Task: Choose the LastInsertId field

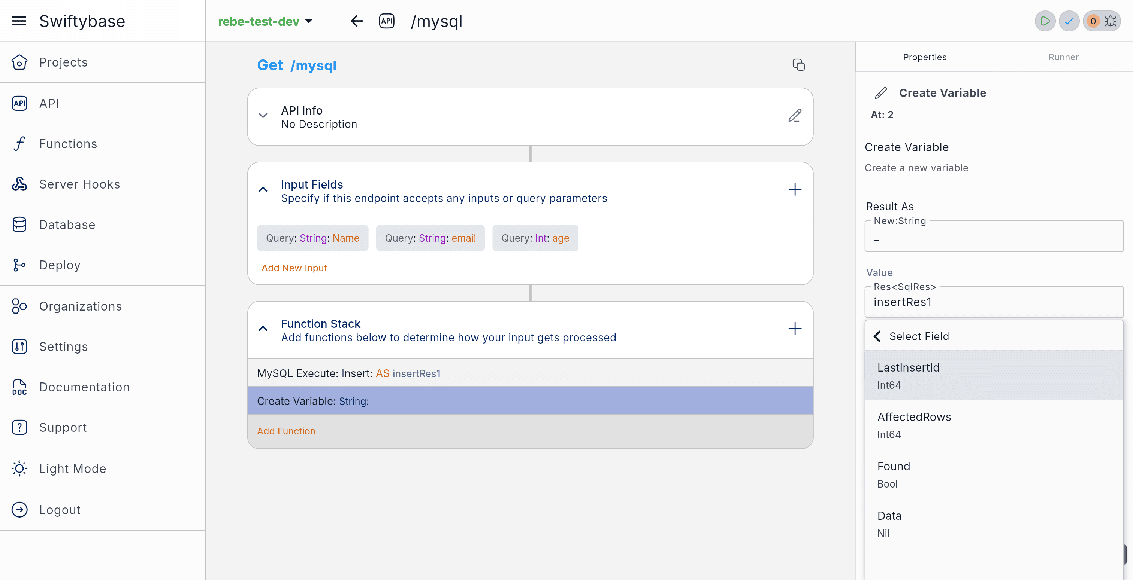Action: (994, 376)
